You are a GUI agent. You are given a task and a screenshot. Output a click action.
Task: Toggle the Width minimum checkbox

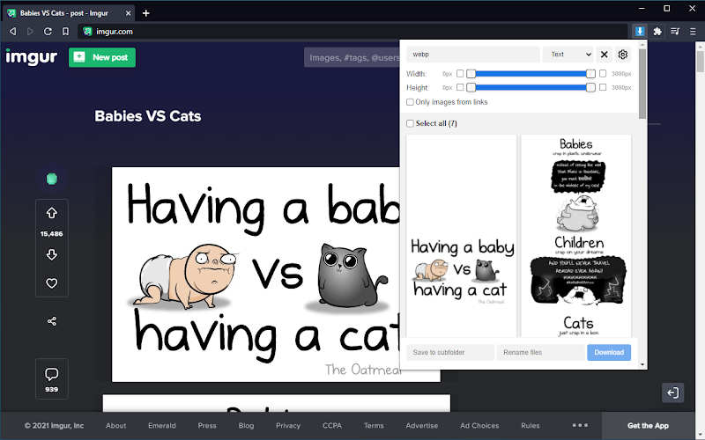point(460,73)
